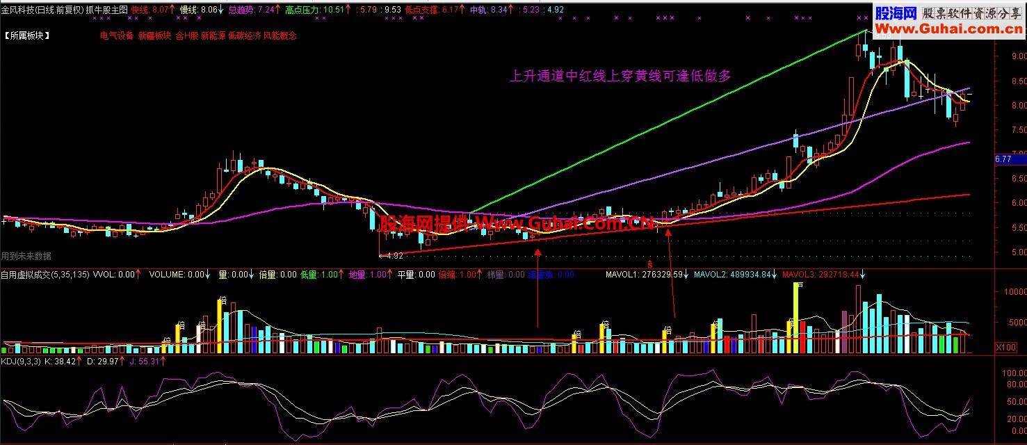Image resolution: width=1027 pixels, height=445 pixels.
Task: Click the red S marker below the chart
Action: coord(649,264)
